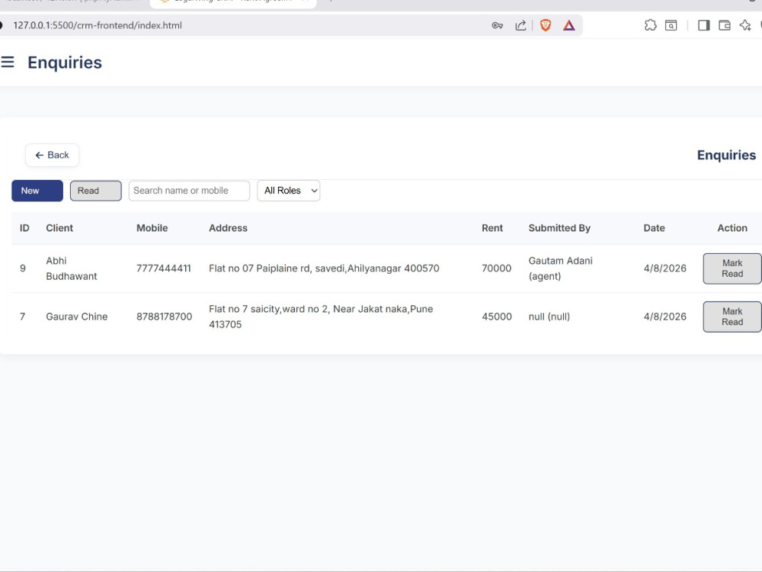The height and width of the screenshot is (572, 762).
Task: Go back using the Back button
Action: pyautogui.click(x=52, y=155)
